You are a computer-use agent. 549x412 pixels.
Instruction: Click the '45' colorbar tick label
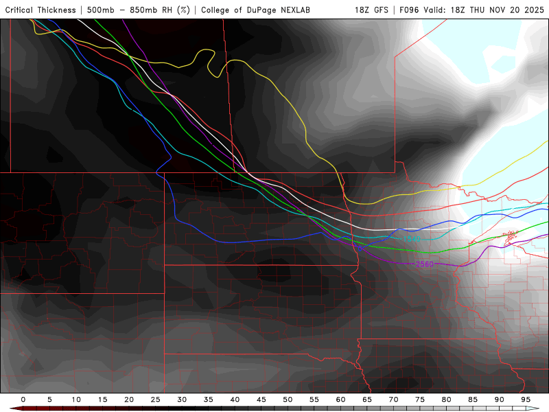click(261, 400)
